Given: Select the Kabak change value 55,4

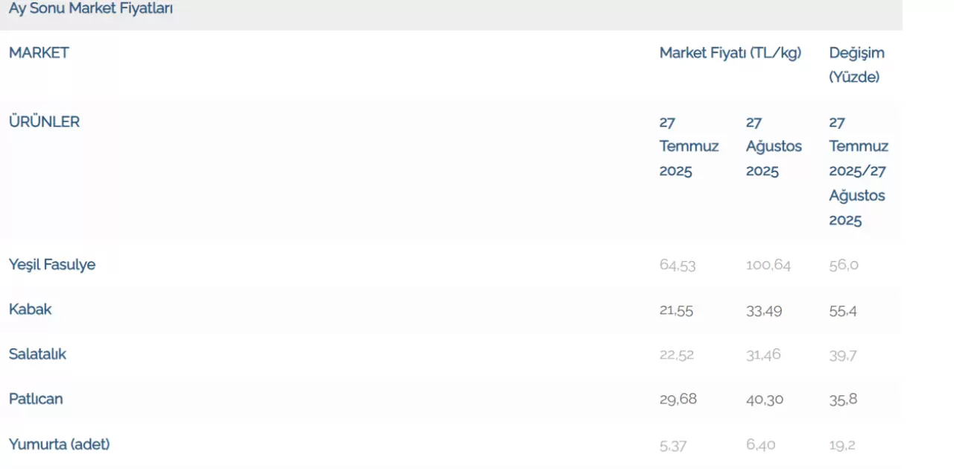Looking at the screenshot, I should click(843, 310).
